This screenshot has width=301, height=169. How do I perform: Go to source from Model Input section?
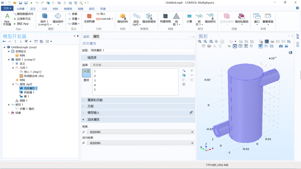(191, 113)
